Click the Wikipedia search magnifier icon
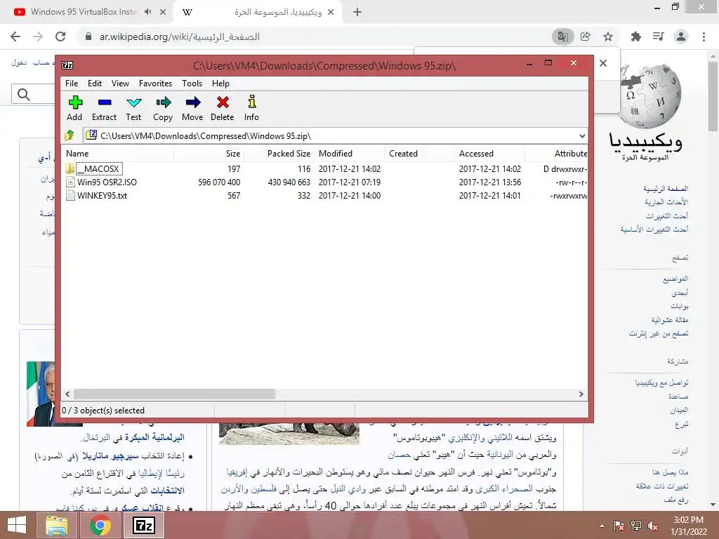 [23, 95]
